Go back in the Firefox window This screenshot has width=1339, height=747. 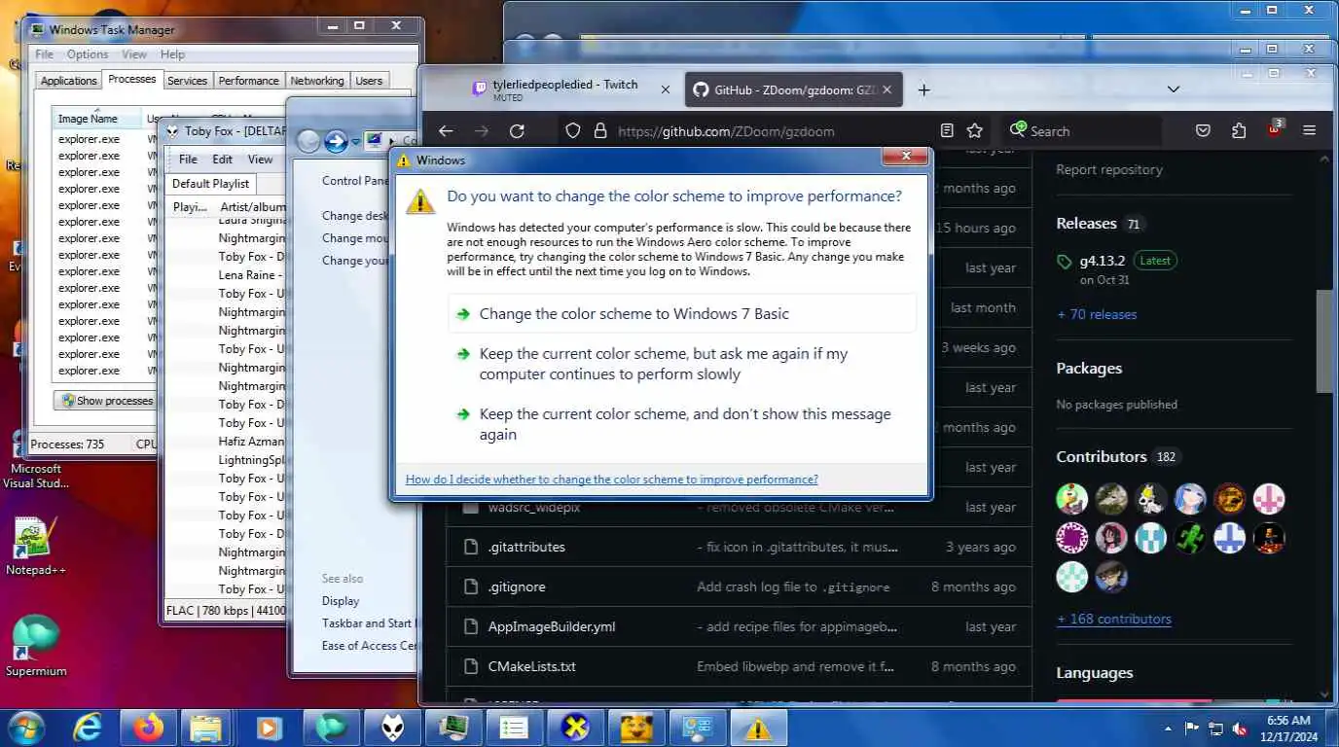coord(446,131)
